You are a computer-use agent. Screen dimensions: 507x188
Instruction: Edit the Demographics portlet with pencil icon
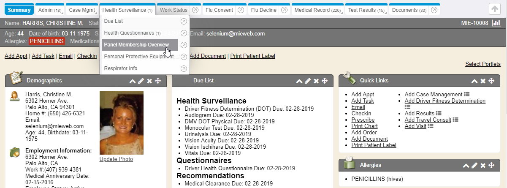pyautogui.click(x=141, y=81)
